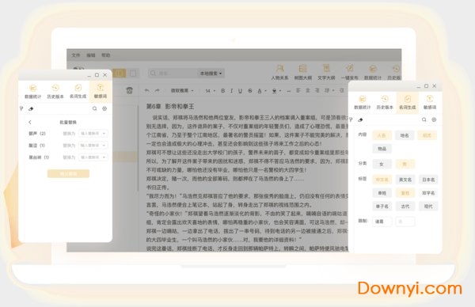The width and height of the screenshot is (475, 307).
Task: Toggle strikethrough formatting
Action: [x=250, y=90]
